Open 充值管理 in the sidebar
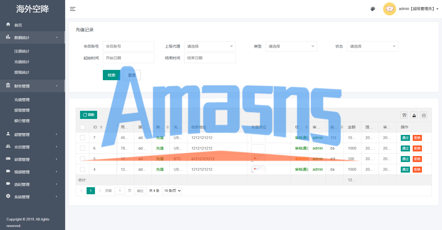The height and width of the screenshot is (230, 442). pos(22,100)
